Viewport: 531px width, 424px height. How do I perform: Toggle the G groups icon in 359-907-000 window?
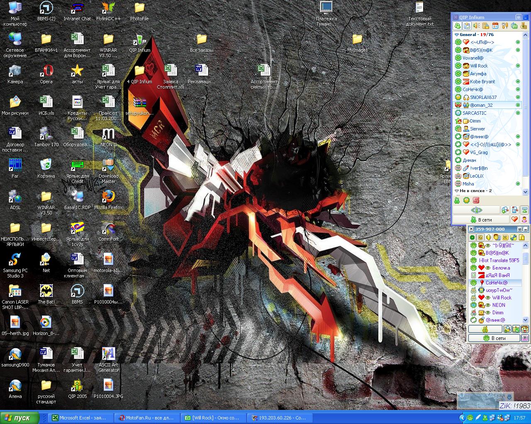coord(480,237)
